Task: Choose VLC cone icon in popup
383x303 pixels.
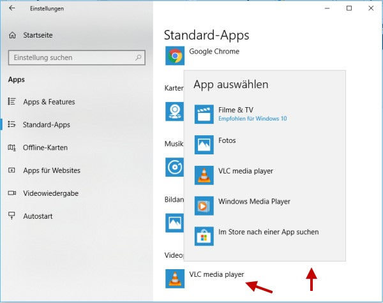Action: 204,175
